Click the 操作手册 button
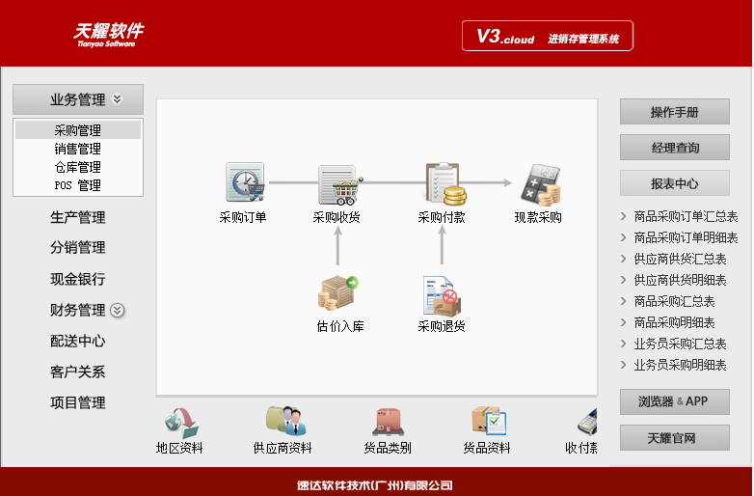Screen dimensions: 754x496 (x=675, y=112)
